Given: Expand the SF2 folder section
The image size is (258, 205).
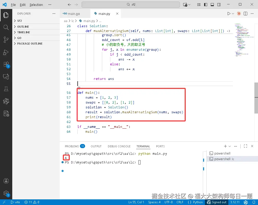Looking at the screenshot, I should click(x=36, y=21).
